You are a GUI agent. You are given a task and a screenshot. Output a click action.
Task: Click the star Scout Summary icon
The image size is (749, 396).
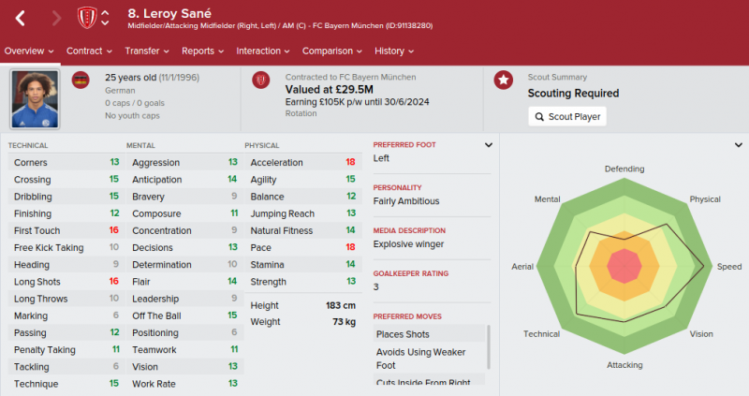pos(504,81)
